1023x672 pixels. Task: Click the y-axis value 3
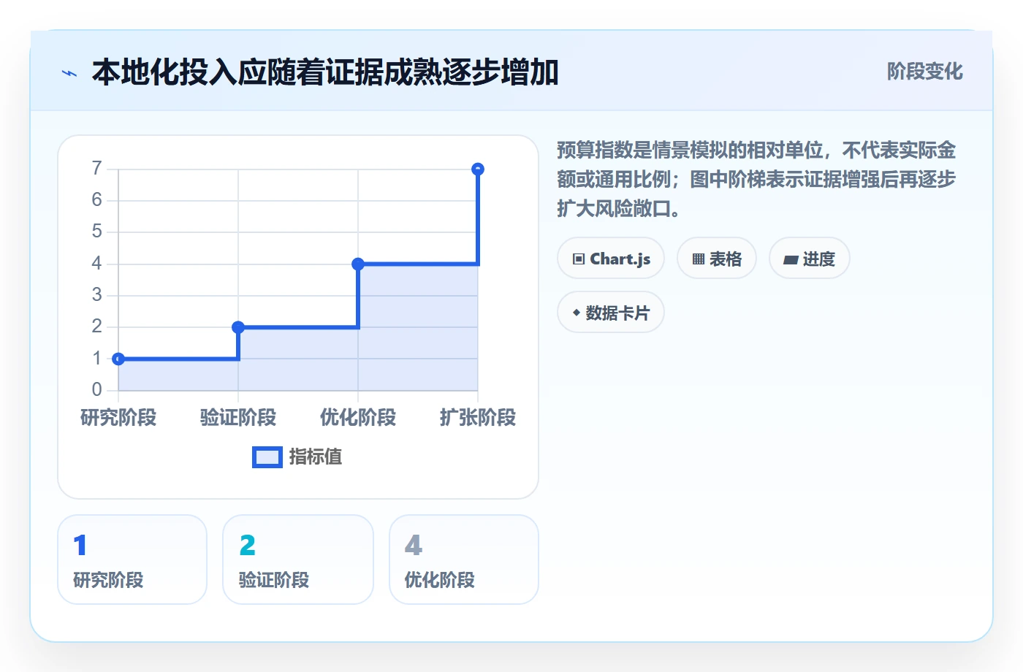[96, 295]
